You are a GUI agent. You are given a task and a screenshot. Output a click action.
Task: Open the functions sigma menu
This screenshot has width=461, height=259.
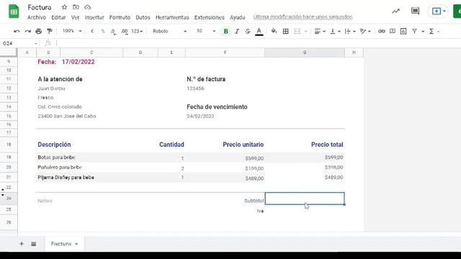[x=431, y=31]
